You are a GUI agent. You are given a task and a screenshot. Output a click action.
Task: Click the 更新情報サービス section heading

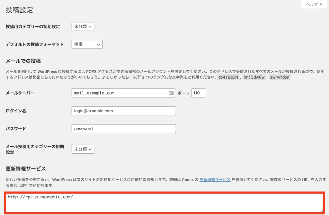26,169
